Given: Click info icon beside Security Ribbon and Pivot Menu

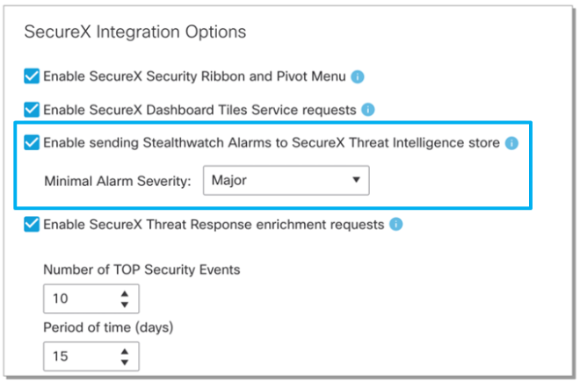Looking at the screenshot, I should pos(358,76).
